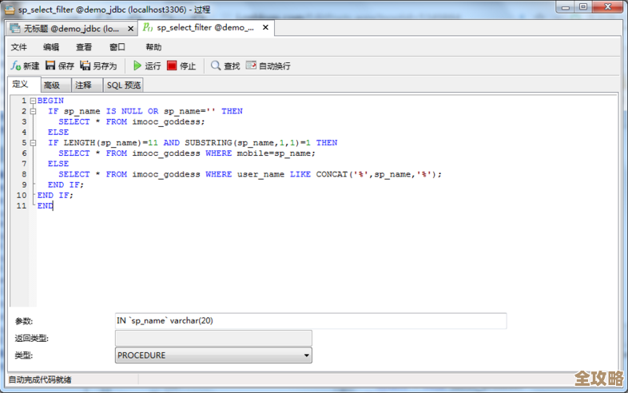Collapse the IF block on line 2
This screenshot has width=628, height=393.
point(33,111)
